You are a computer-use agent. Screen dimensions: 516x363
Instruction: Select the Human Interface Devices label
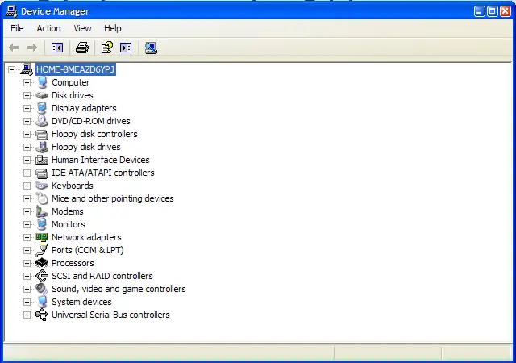(x=100, y=160)
